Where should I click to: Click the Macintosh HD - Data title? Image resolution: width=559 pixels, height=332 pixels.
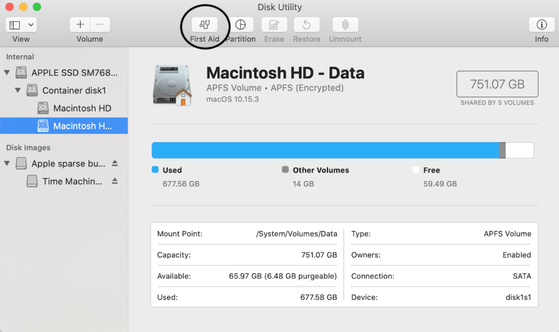(285, 73)
